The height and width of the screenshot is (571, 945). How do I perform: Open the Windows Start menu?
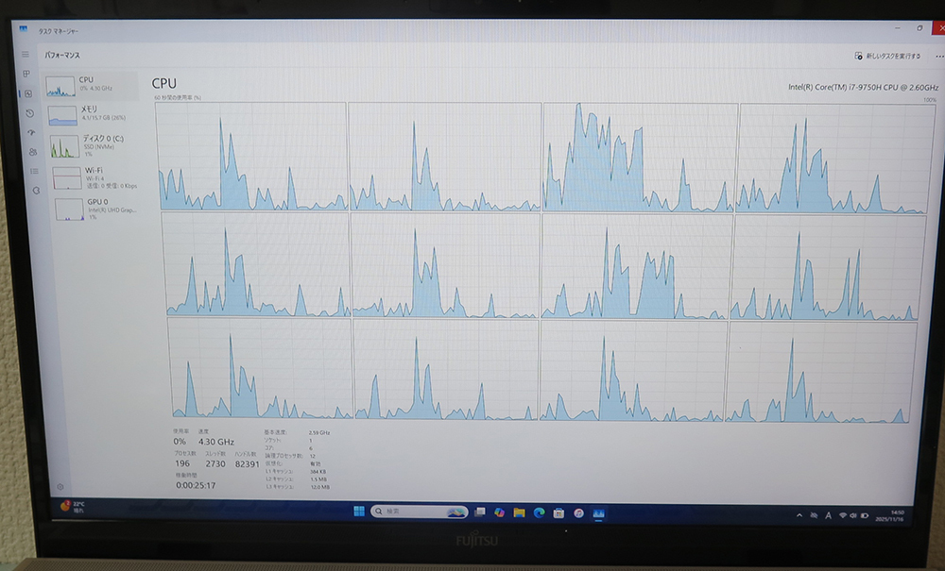point(359,512)
